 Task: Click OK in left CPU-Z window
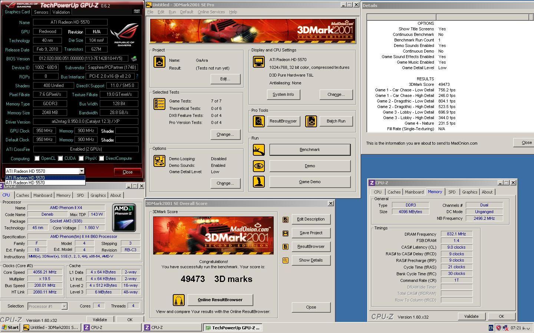click(x=129, y=320)
